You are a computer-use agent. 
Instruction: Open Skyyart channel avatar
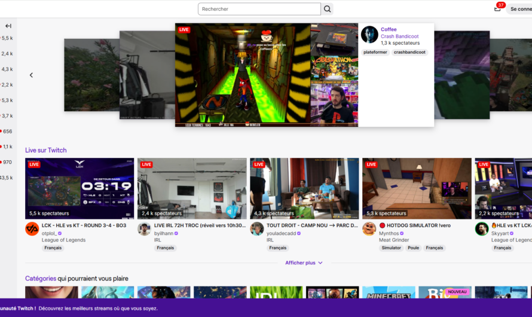pos(481,228)
